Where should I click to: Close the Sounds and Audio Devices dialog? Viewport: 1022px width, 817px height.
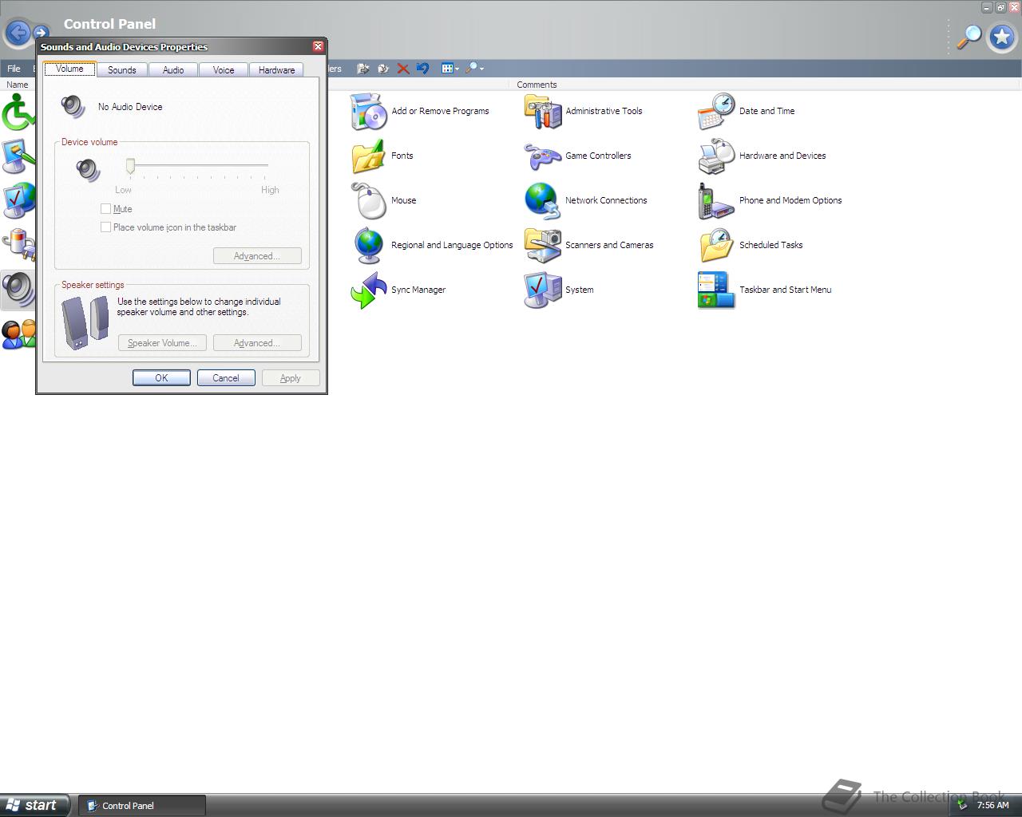coord(318,46)
